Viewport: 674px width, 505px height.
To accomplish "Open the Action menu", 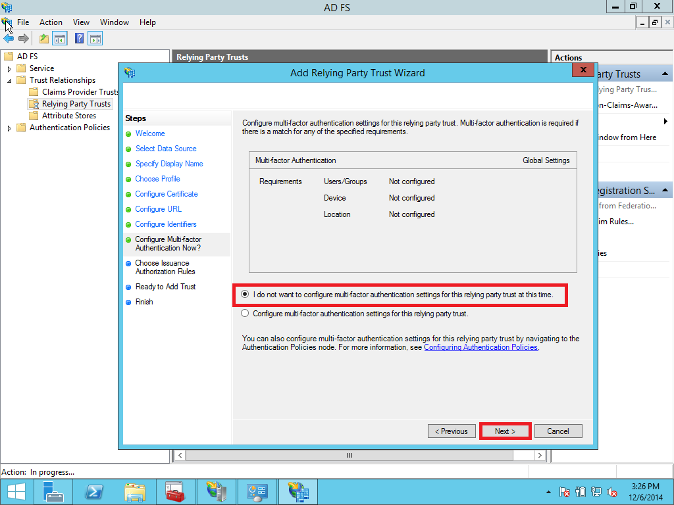I will 51,22.
